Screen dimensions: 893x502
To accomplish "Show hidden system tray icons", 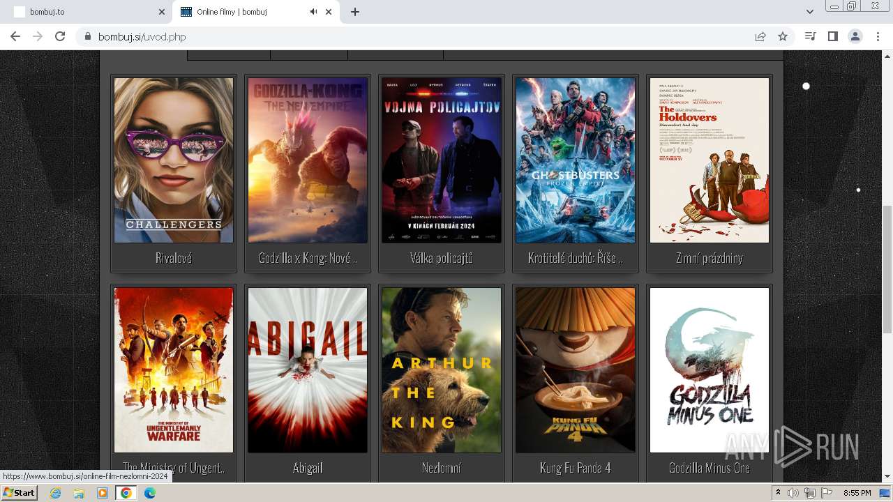I will [778, 493].
